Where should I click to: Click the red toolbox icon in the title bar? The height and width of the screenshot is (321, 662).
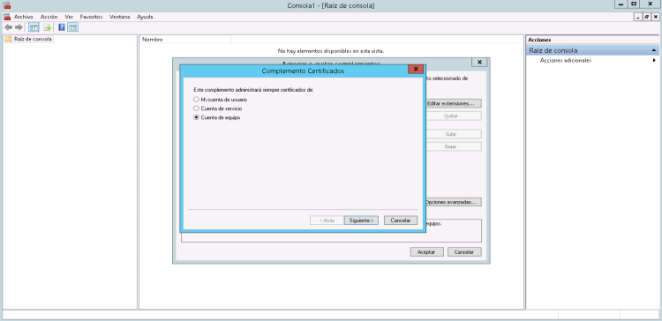[x=7, y=5]
